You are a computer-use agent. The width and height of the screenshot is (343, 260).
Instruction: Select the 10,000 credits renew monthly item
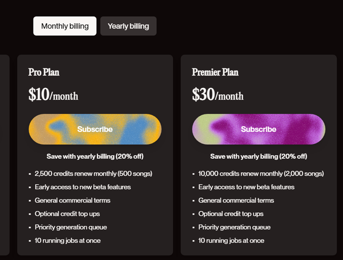(261, 173)
